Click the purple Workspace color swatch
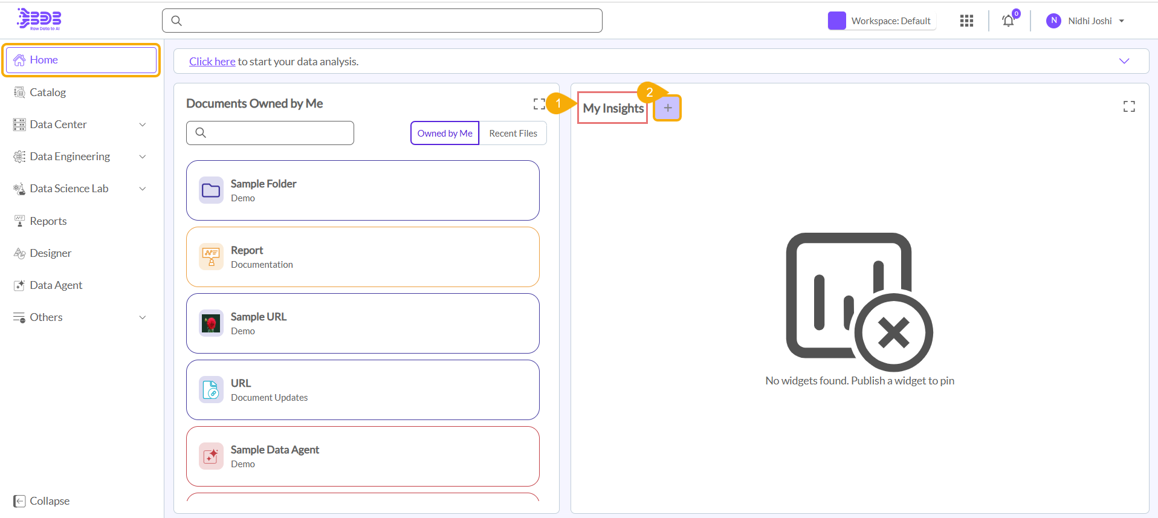Screen dimensions: 1158x518 (836, 21)
